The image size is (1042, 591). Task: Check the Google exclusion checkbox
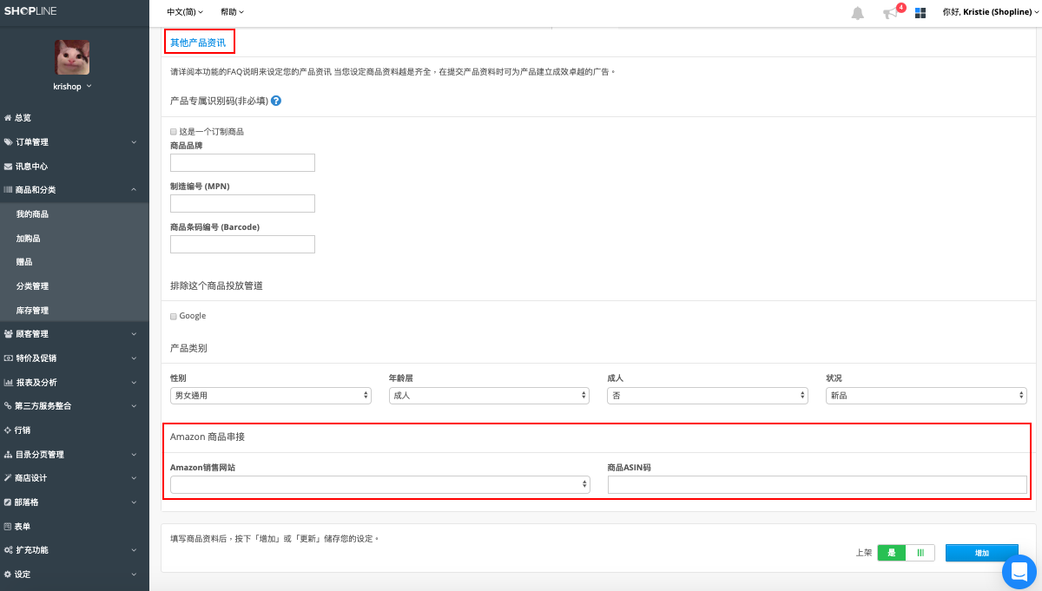pos(174,317)
